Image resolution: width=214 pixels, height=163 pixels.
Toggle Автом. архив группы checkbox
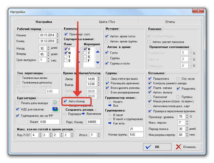tap(107, 41)
